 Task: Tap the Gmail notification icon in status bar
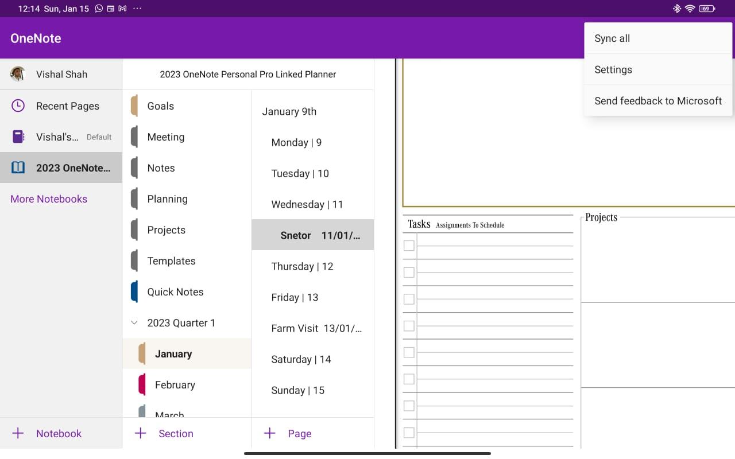122,9
